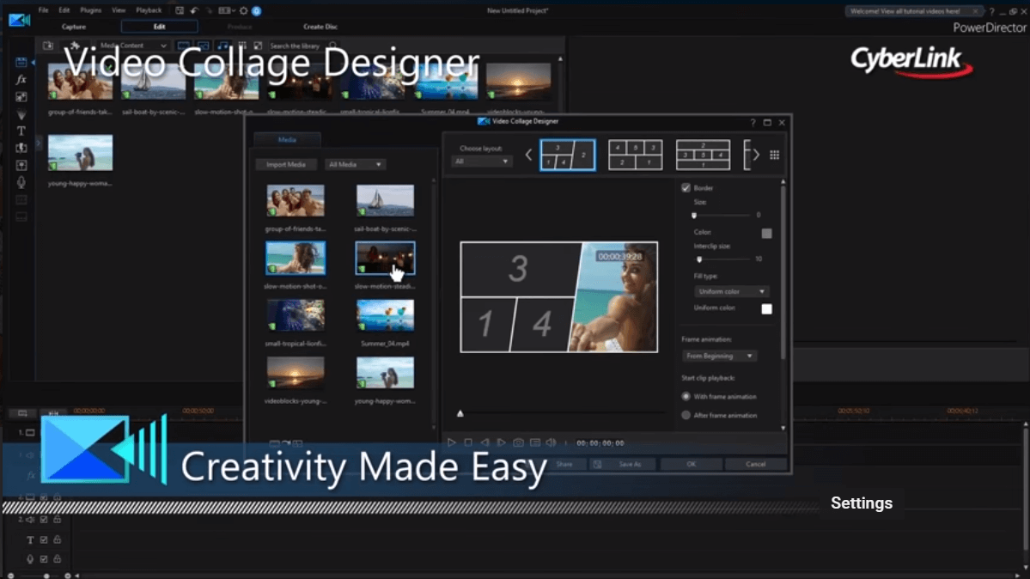Select the five-frame grid layout with frames 4 5 3

click(635, 155)
